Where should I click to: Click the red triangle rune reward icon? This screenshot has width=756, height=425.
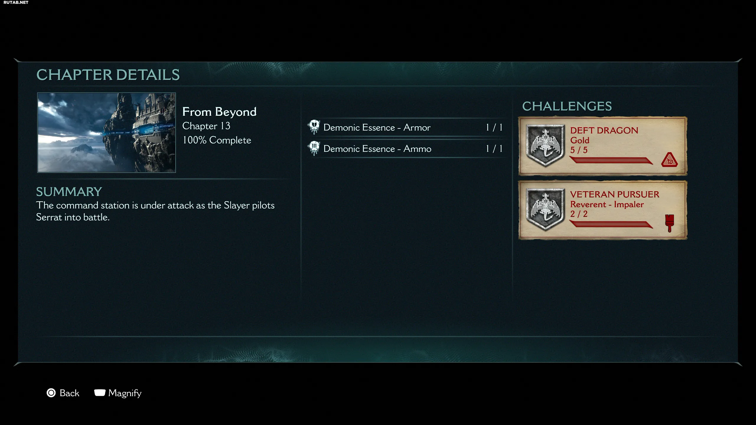[669, 160]
